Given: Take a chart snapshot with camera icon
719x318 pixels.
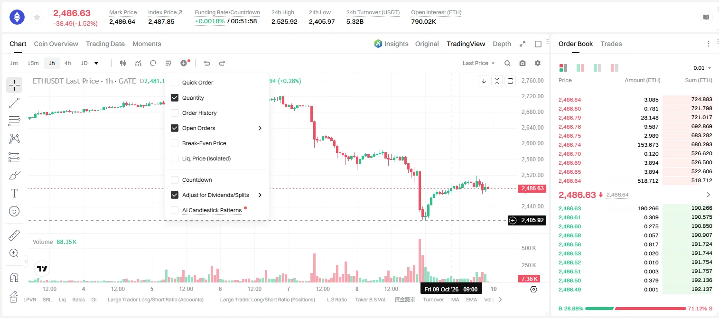Looking at the screenshot, I should (523, 63).
